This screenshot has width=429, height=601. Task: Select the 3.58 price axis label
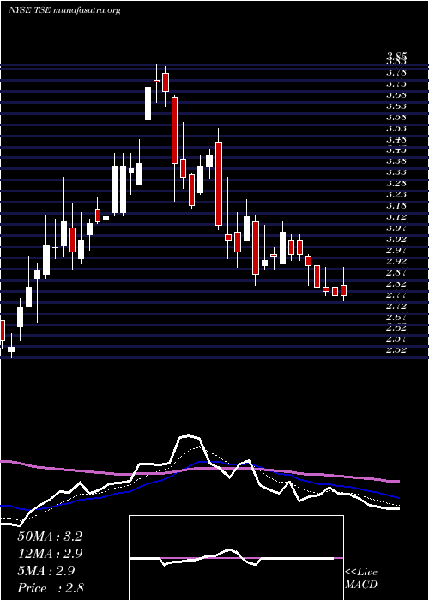pos(396,117)
